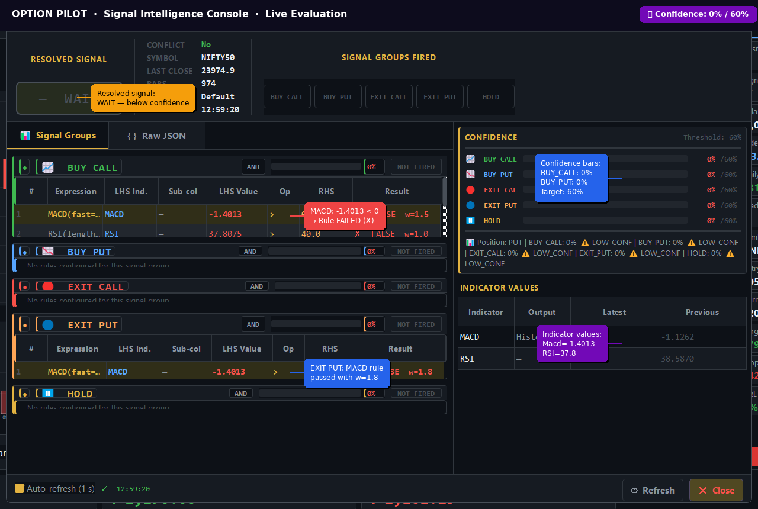Select MACD(fast=… expression row in BUY CALL table
Viewport: 758px width, 509px height.
tap(229, 214)
